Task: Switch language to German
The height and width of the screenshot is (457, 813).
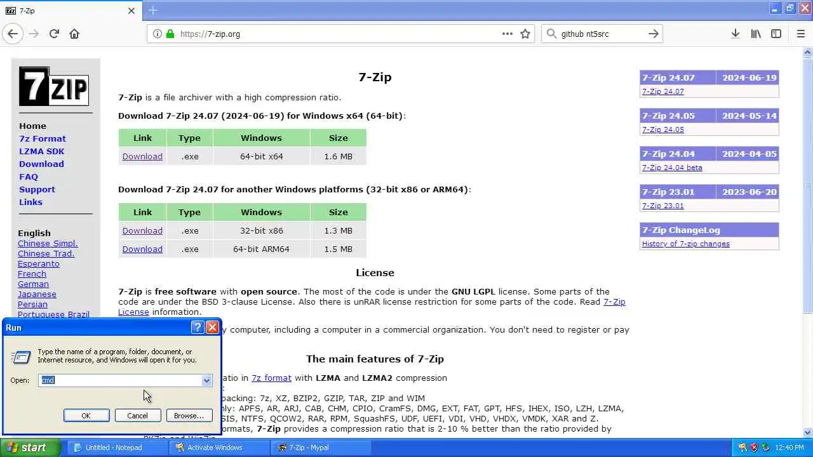Action: 33,284
